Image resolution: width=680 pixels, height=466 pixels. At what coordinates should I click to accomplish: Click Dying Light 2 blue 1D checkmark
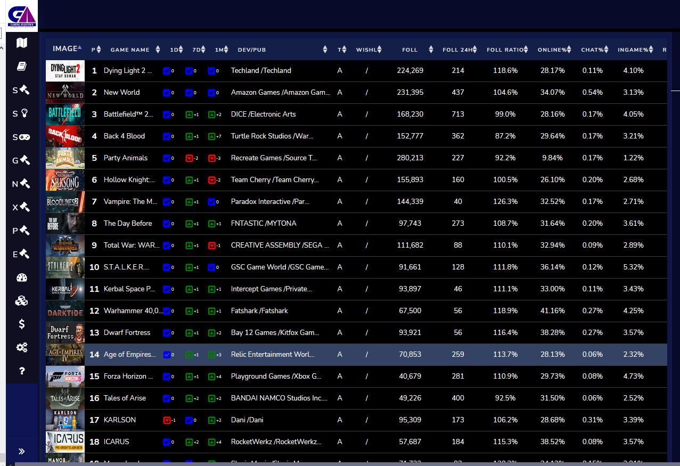click(166, 71)
